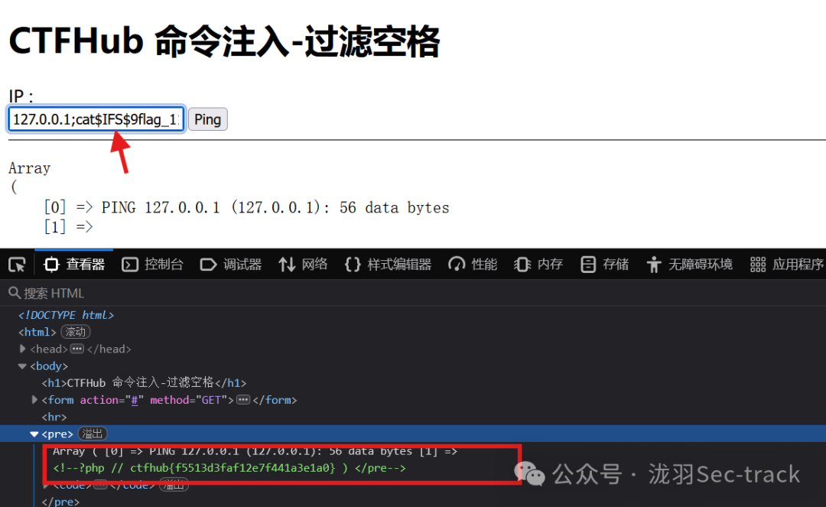Click the ellipsis badge inside head tag

[x=77, y=349]
